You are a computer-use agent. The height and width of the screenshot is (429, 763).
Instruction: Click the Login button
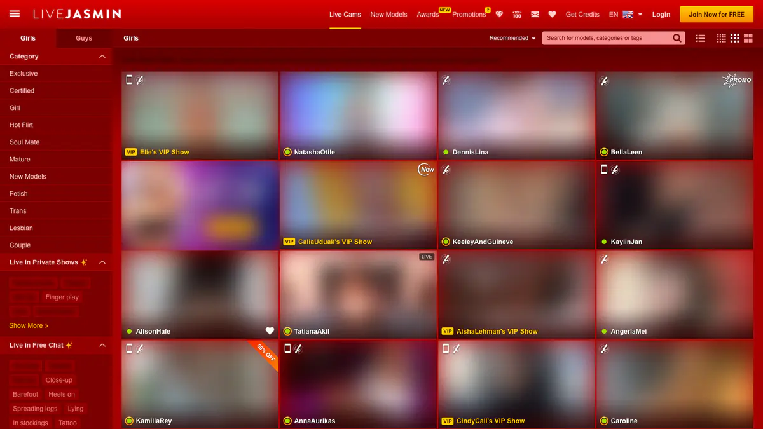(x=661, y=14)
